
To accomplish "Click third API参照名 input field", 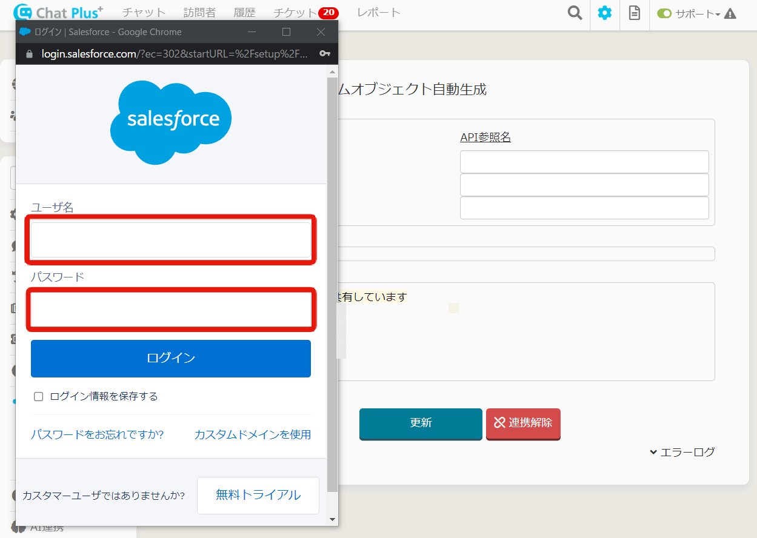I will (x=584, y=208).
